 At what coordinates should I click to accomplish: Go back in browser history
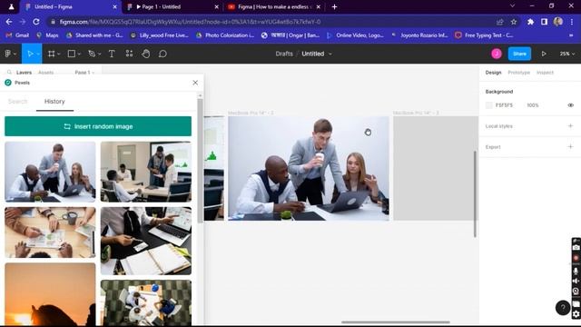tap(9, 22)
